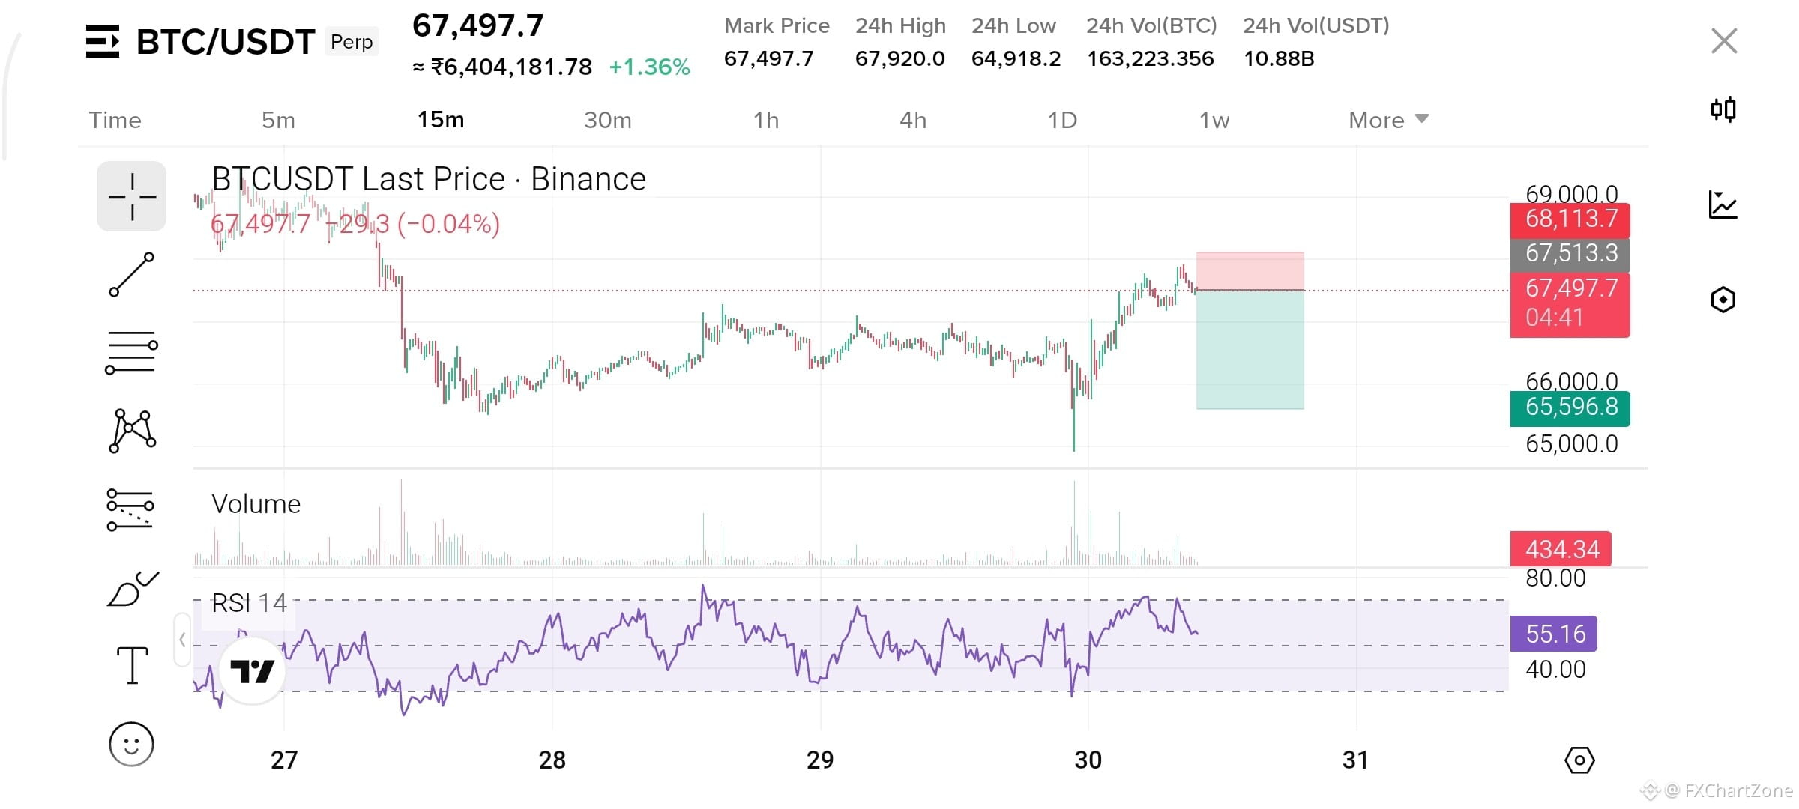Viewport: 1799px width, 809px height.
Task: Click the RSI 14 indicator label
Action: [x=249, y=603]
